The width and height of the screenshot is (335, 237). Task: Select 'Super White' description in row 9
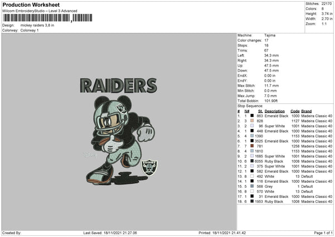coord(275,157)
